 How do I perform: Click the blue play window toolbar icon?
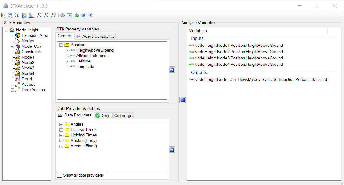[69, 15]
